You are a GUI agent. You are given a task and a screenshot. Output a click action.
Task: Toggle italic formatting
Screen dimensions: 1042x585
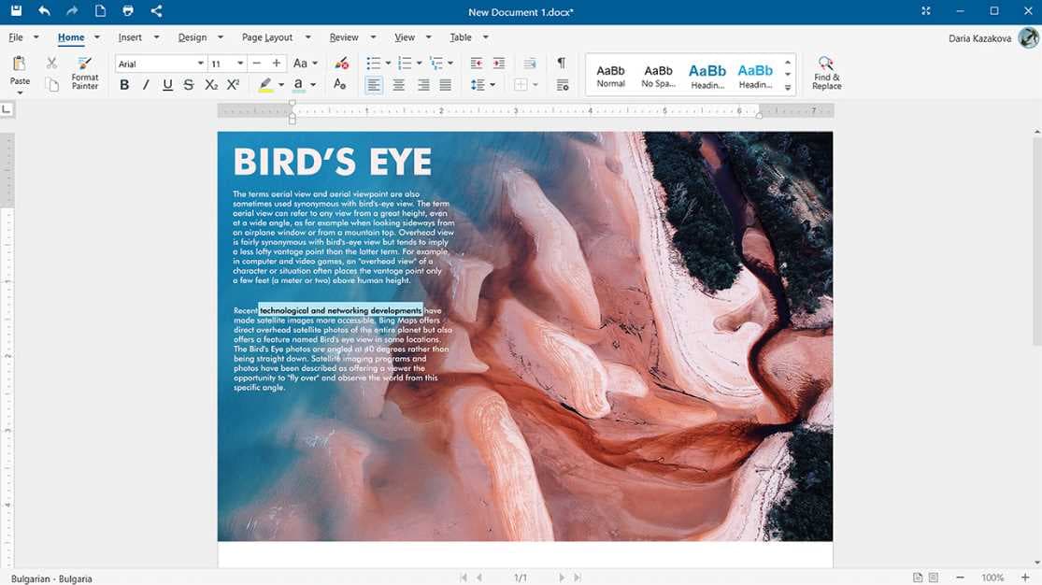tap(146, 84)
